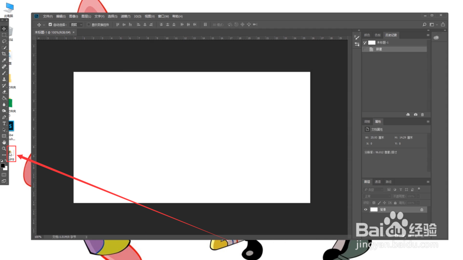Open the 属性 panel tab
Image resolution: width=463 pixels, height=260 pixels.
click(378, 121)
